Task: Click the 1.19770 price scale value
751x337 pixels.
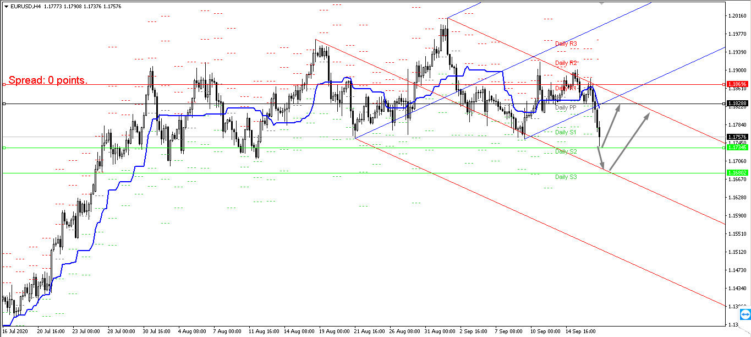Action: click(x=737, y=34)
